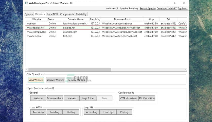Select the www.test.com website row

coord(106,36)
